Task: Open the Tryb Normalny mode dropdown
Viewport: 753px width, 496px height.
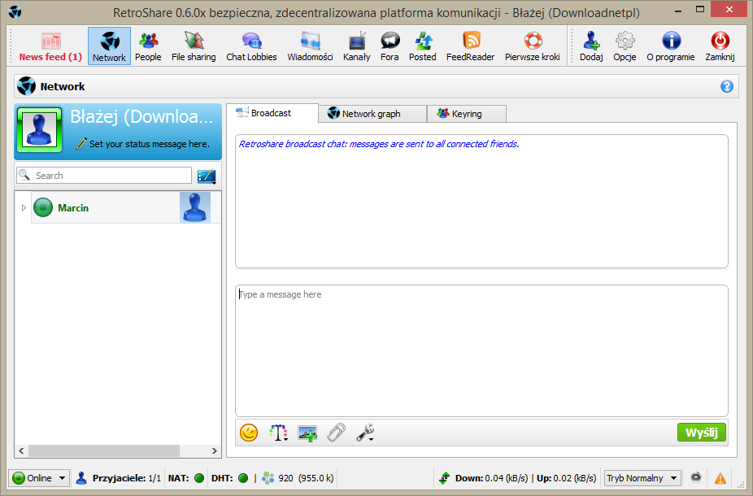Action: [x=642, y=478]
